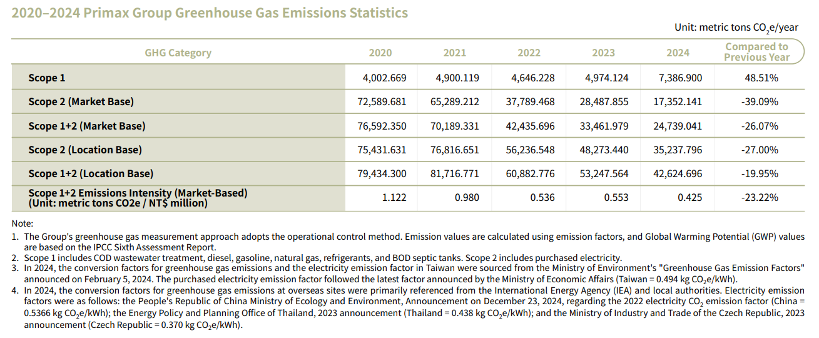Click Scope 1 2022 value 4,646.228
The height and width of the screenshot is (338, 819).
coord(532,78)
